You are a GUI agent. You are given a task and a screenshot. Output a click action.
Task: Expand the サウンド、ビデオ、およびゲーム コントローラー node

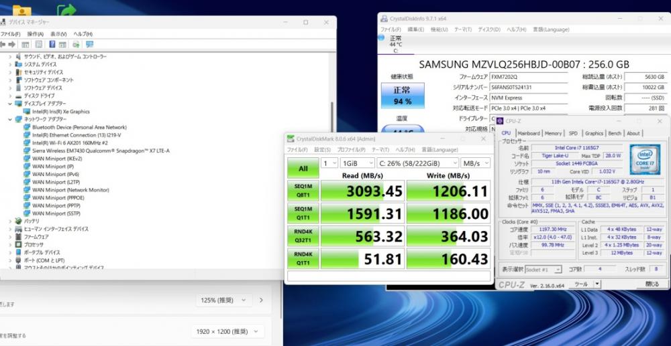(x=10, y=57)
